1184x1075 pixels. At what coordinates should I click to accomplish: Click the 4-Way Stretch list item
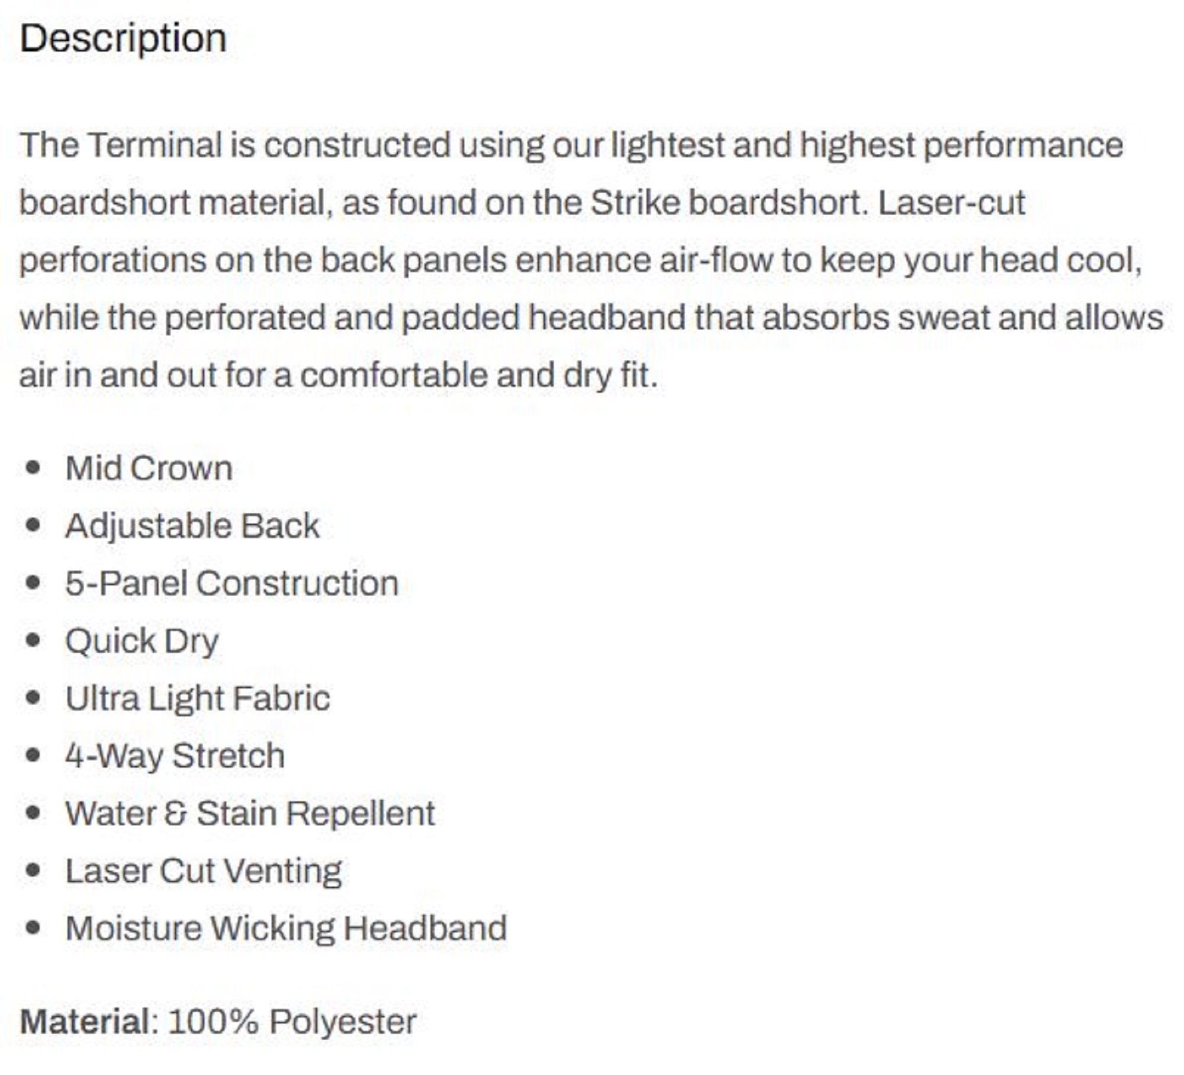pyautogui.click(x=175, y=756)
